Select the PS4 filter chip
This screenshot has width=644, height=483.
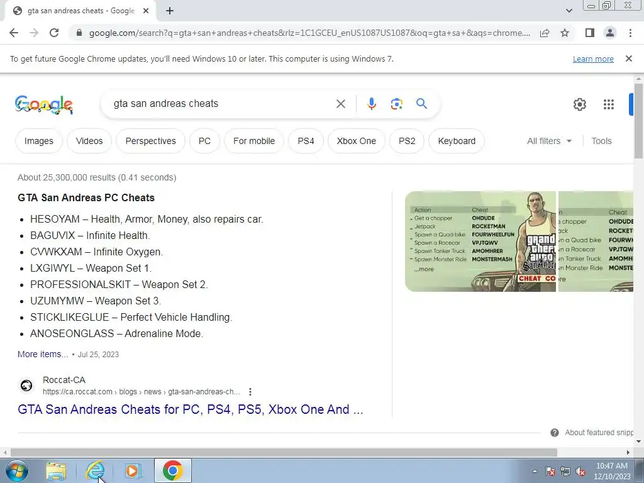point(306,141)
